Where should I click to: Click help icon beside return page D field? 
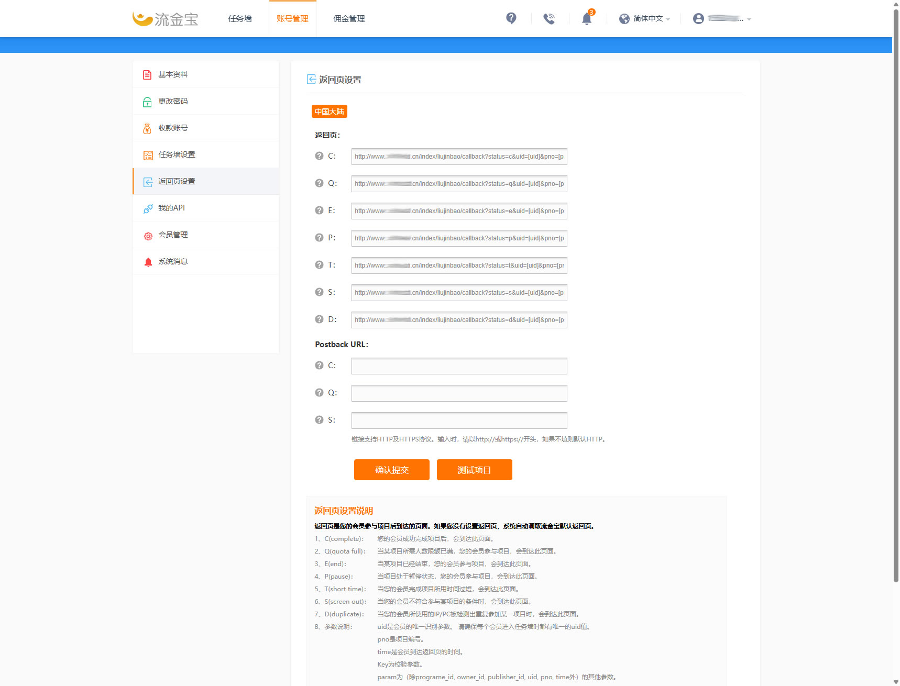(319, 319)
